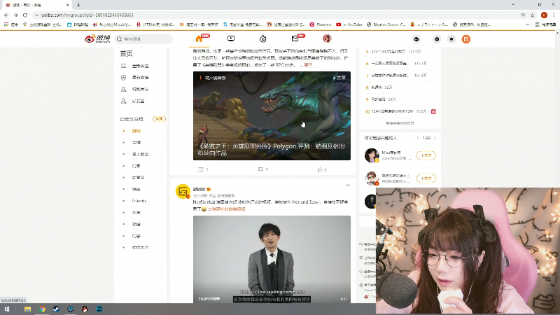
Task: Toggle the theme mode icon beside settings gear
Action: pos(451,39)
